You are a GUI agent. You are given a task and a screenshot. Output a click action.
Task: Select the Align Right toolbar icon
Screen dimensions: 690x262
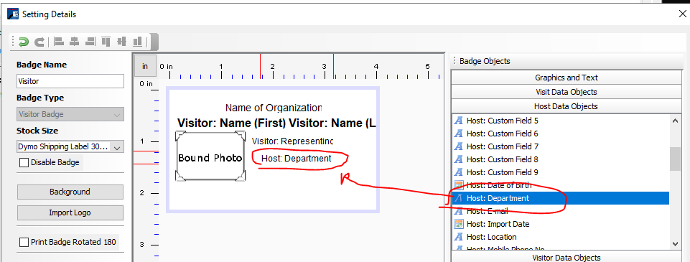tap(90, 42)
